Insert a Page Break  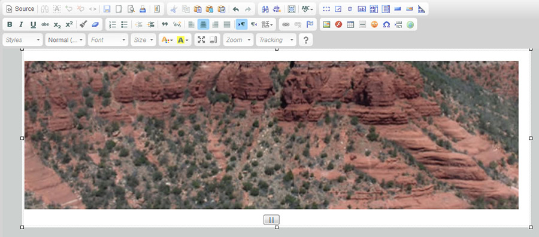pos(398,24)
